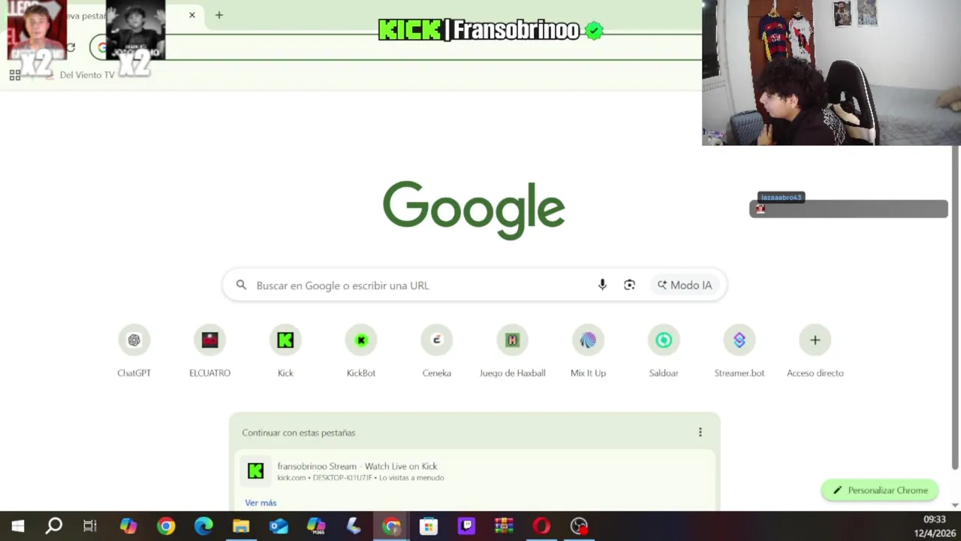Open a new tab with the plus button
Image resolution: width=961 pixels, height=541 pixels.
(219, 15)
